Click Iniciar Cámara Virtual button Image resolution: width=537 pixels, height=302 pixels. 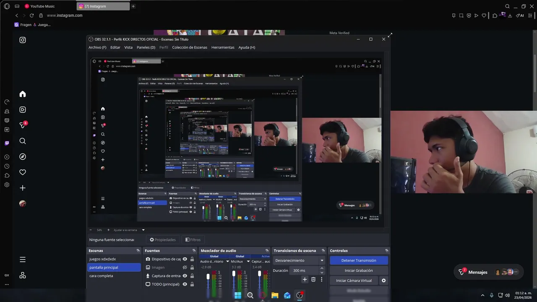[x=354, y=281]
